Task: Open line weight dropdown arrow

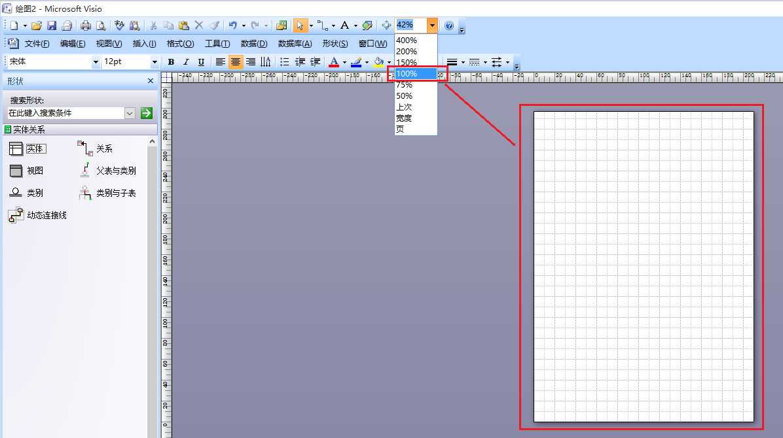Action: click(x=463, y=62)
